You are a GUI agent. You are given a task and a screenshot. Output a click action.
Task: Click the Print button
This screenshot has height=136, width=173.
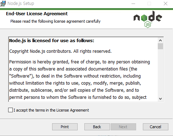(65, 127)
